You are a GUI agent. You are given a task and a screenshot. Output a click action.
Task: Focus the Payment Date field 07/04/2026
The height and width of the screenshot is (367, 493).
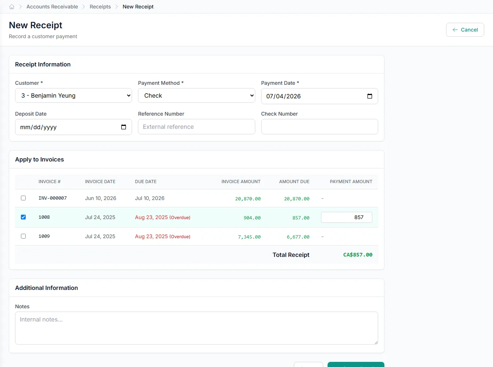[x=319, y=96]
